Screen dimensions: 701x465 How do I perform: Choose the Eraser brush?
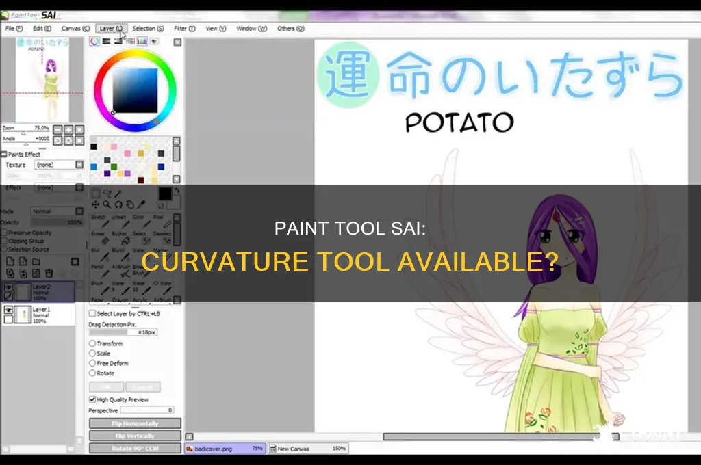coord(99,239)
